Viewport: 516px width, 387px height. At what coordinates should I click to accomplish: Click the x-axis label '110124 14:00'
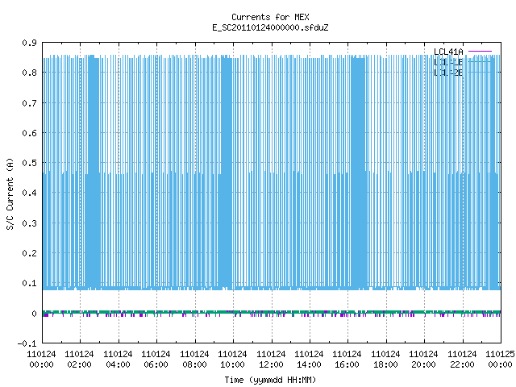(309, 360)
